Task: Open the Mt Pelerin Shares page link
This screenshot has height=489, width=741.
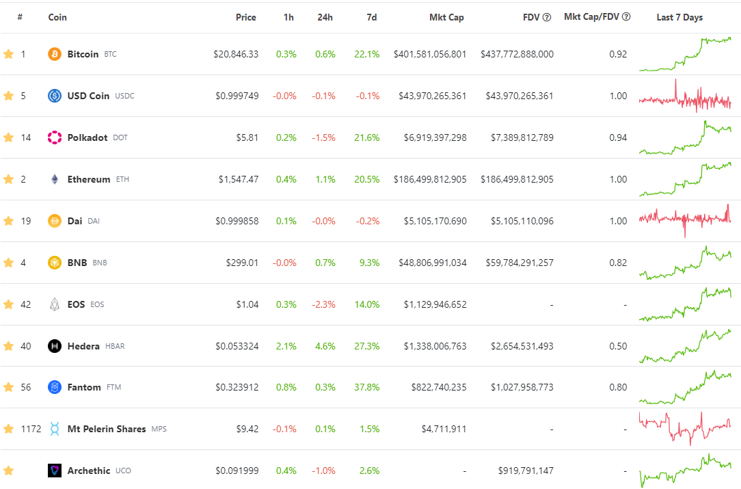Action: click(107, 429)
